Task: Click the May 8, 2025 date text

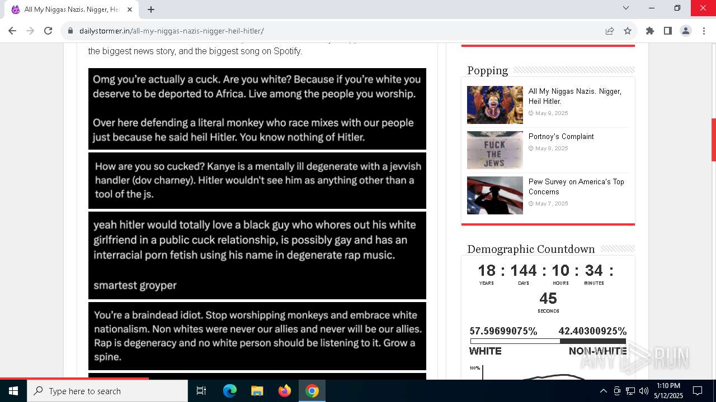Action: tap(552, 149)
